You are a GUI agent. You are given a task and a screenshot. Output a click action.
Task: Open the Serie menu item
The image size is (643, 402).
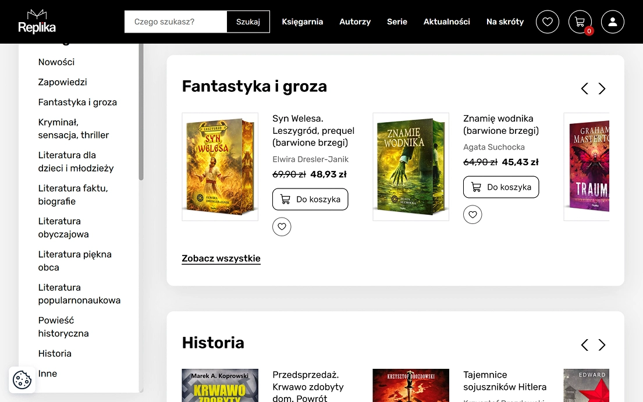397,22
